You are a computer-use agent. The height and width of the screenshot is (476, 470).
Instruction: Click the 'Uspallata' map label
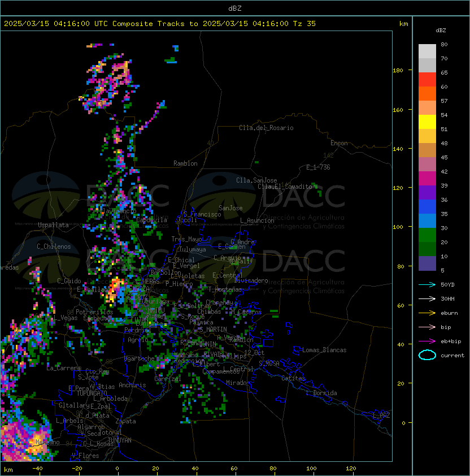coord(54,225)
